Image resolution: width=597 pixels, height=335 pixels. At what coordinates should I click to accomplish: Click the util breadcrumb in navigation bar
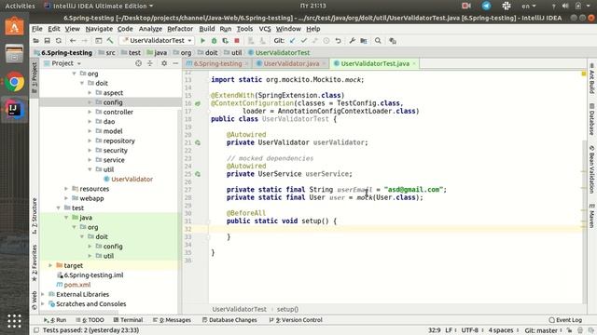point(233,53)
